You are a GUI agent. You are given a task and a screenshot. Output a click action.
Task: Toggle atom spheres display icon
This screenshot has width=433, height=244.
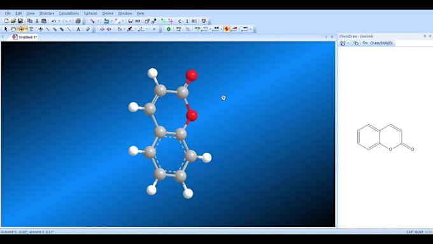point(154,21)
